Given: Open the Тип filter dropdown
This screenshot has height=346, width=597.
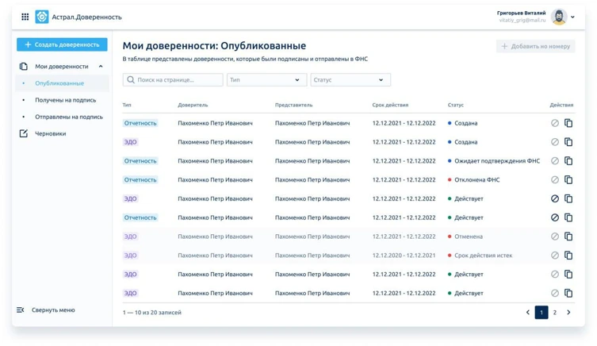Looking at the screenshot, I should [266, 80].
